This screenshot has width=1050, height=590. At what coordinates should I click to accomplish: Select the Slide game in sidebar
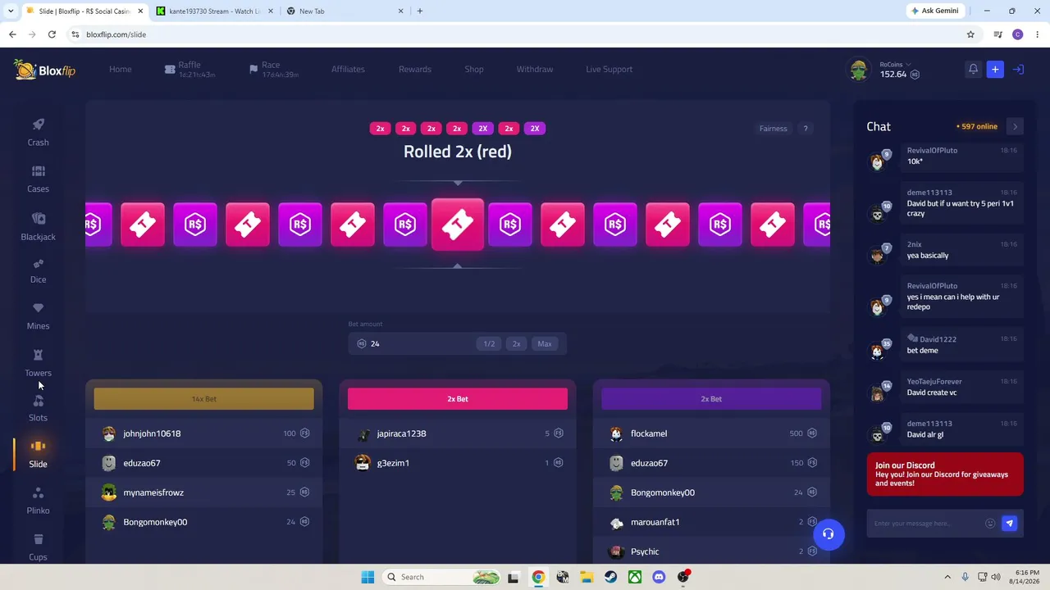click(x=38, y=454)
